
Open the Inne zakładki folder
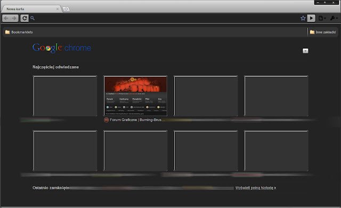(323, 32)
